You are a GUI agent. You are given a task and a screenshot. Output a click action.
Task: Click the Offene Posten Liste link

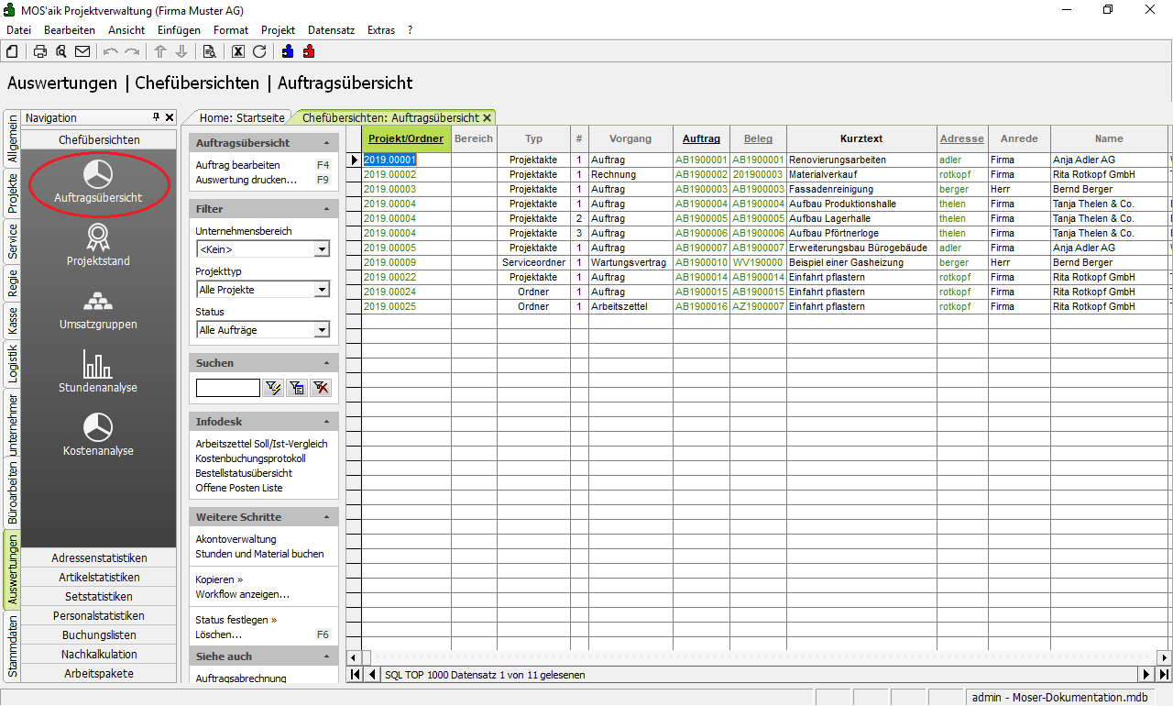pyautogui.click(x=239, y=488)
